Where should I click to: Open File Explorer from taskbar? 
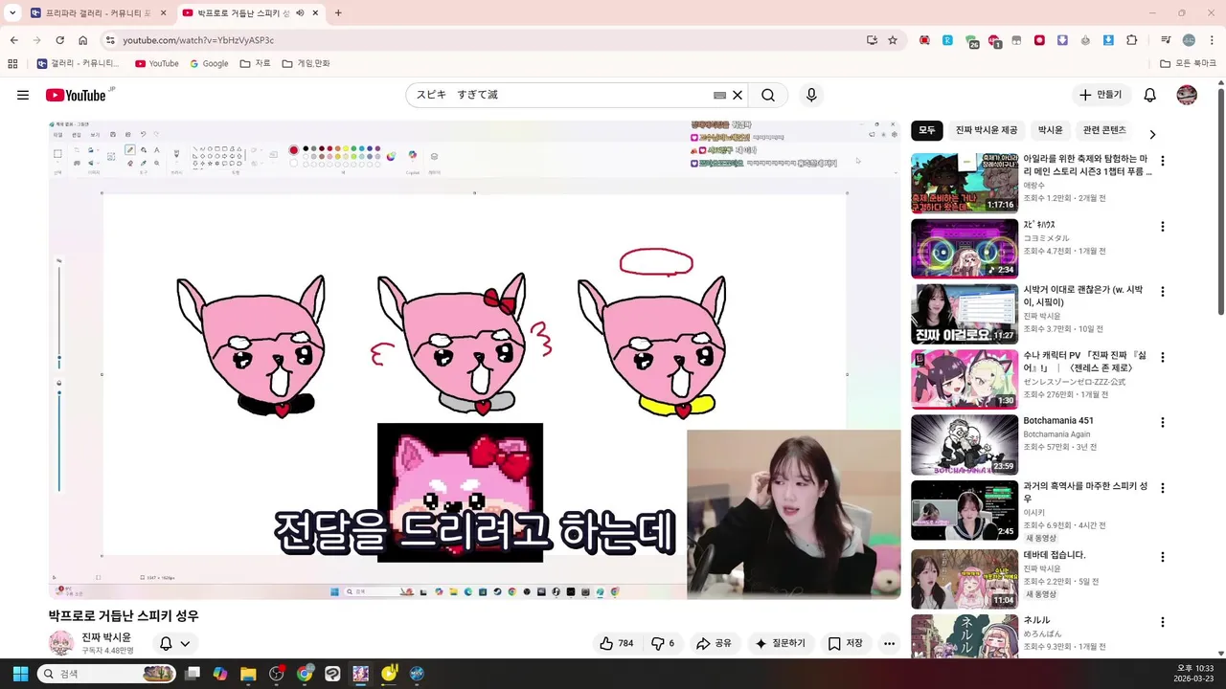248,674
